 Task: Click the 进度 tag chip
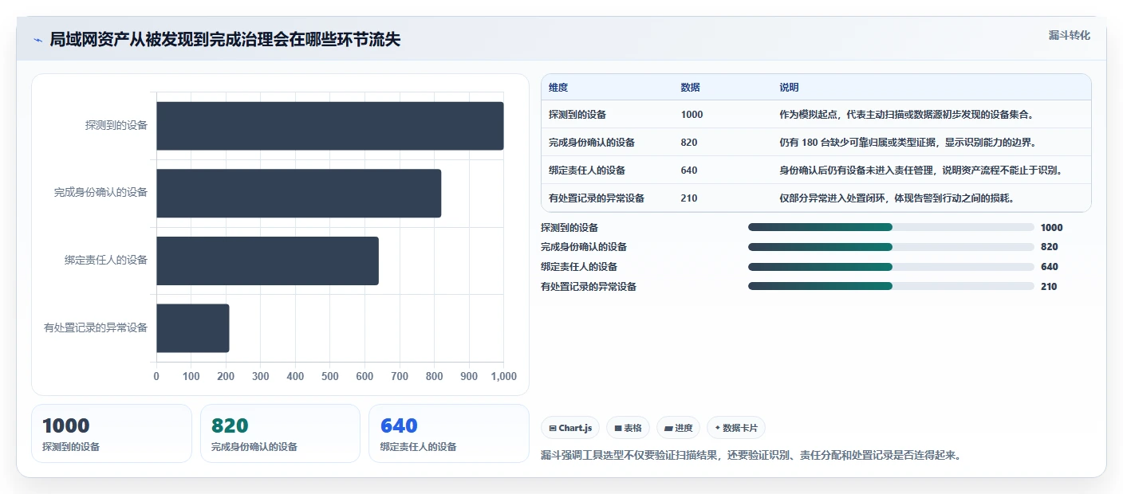[x=678, y=428]
